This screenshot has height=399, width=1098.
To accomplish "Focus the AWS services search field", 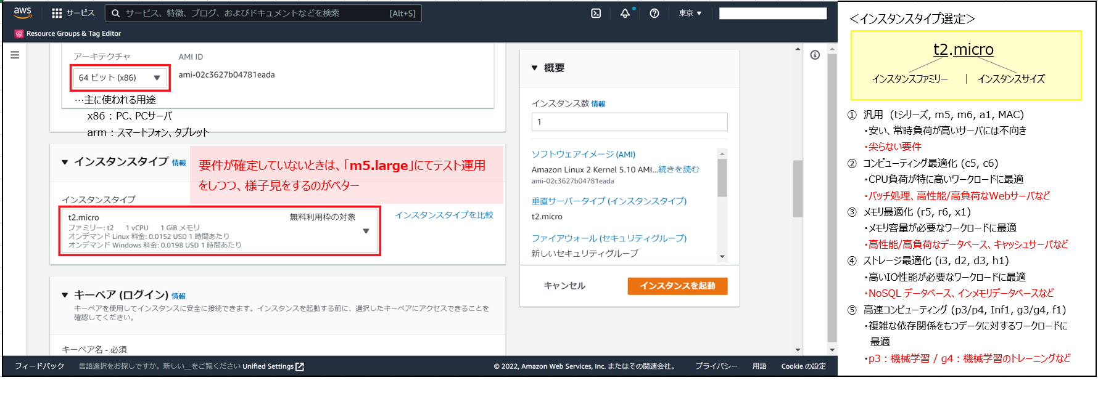I will click(263, 13).
